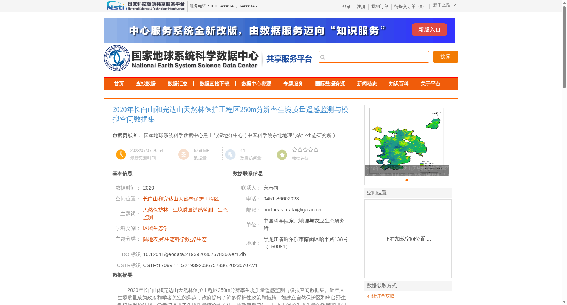Click phone number 0451-86602023
This screenshot has height=305, width=567.
[281, 199]
